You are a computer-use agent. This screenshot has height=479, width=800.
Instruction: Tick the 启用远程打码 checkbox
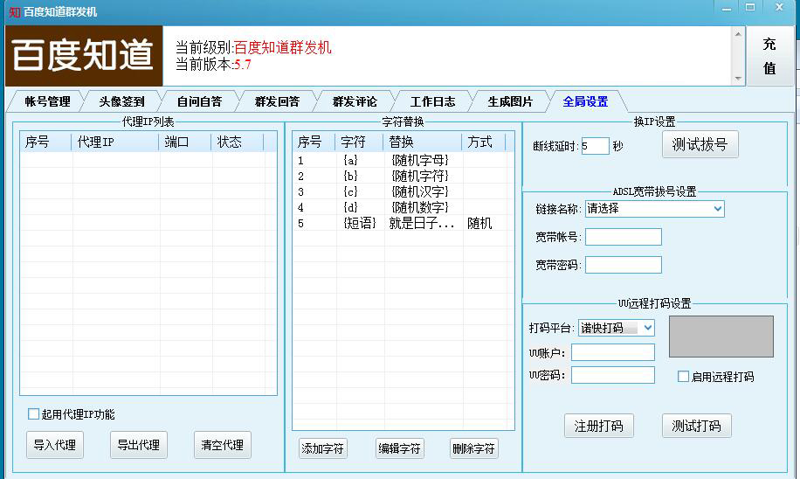(x=683, y=377)
